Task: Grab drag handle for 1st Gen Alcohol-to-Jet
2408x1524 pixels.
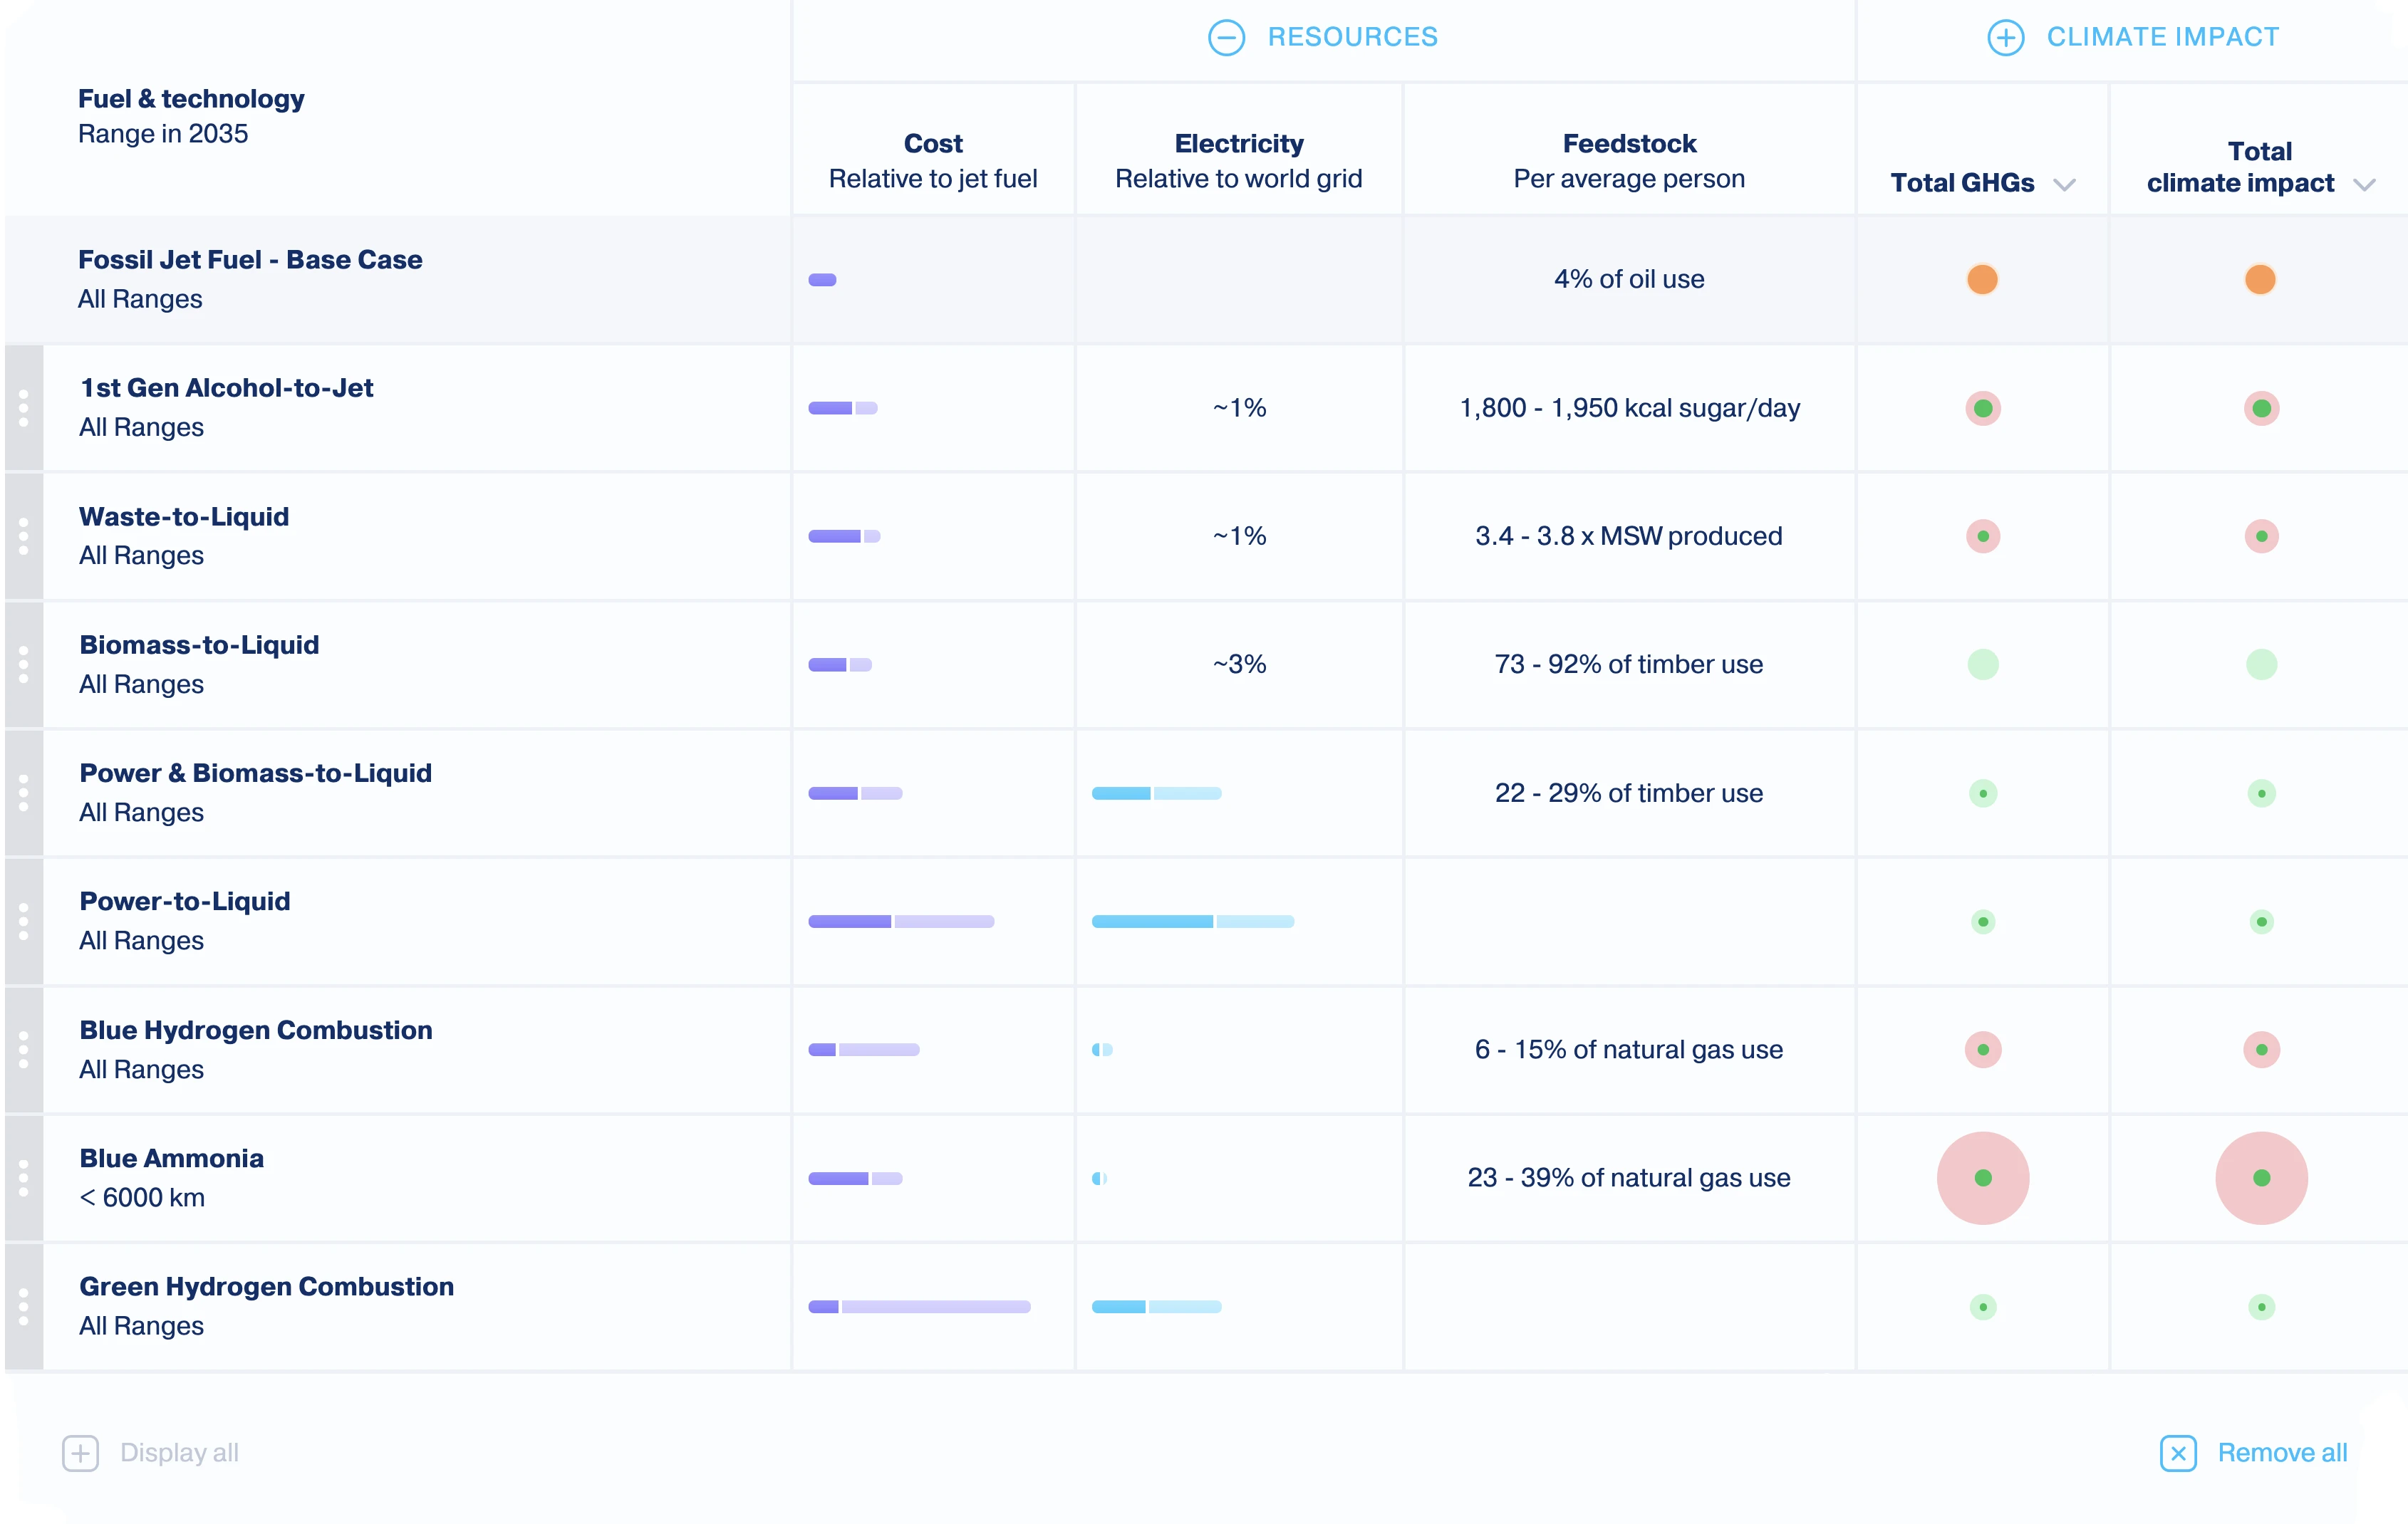Action: tap(24, 409)
